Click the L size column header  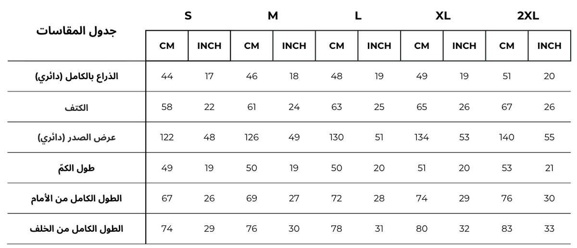358,16
